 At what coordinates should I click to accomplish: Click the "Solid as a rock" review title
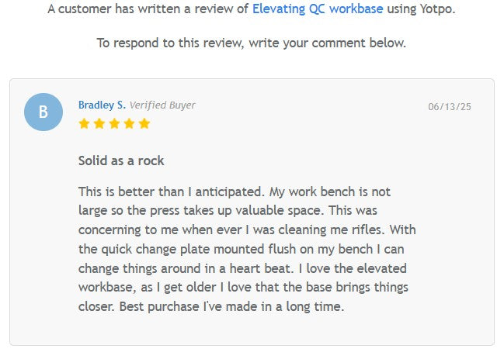point(121,161)
